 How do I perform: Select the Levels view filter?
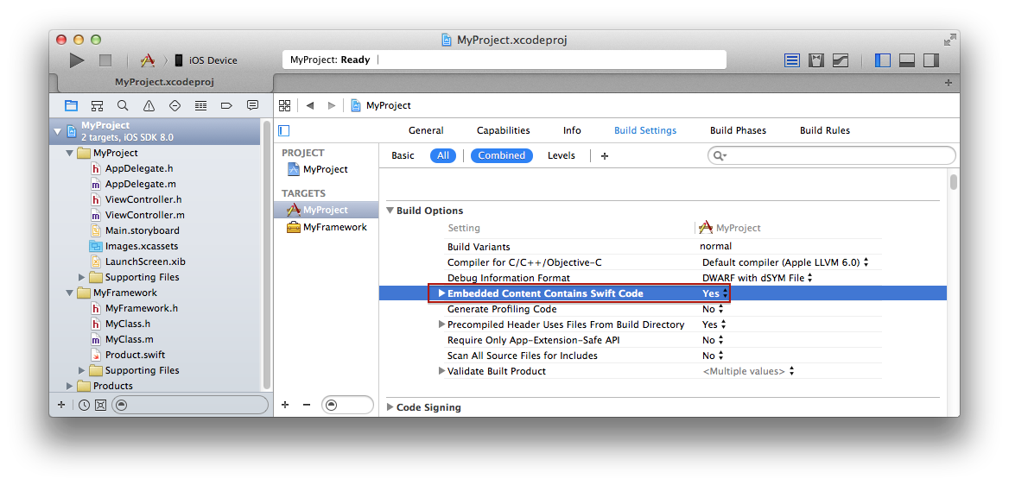pyautogui.click(x=562, y=155)
